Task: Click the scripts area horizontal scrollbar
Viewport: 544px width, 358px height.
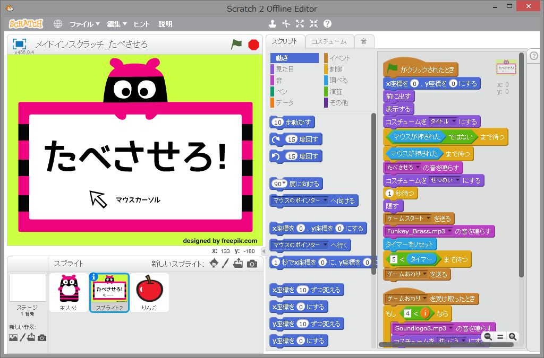Action: click(x=446, y=345)
